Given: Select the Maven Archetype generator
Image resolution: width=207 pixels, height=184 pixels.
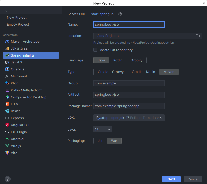Looking at the screenshot, I should (25, 42).
